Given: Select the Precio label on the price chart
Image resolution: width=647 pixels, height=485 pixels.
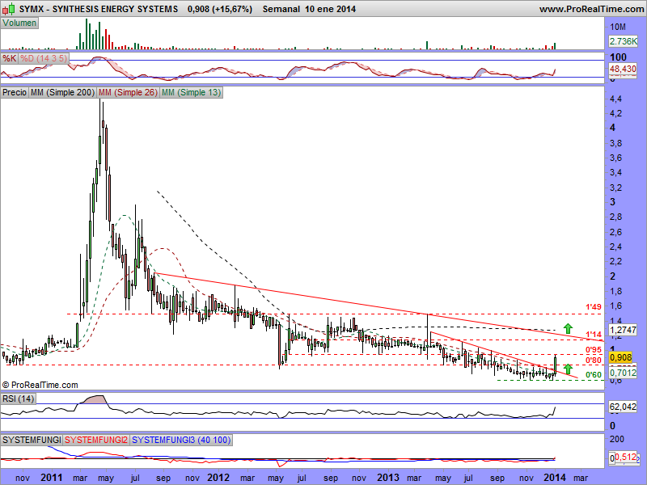Looking at the screenshot, I should click(15, 92).
